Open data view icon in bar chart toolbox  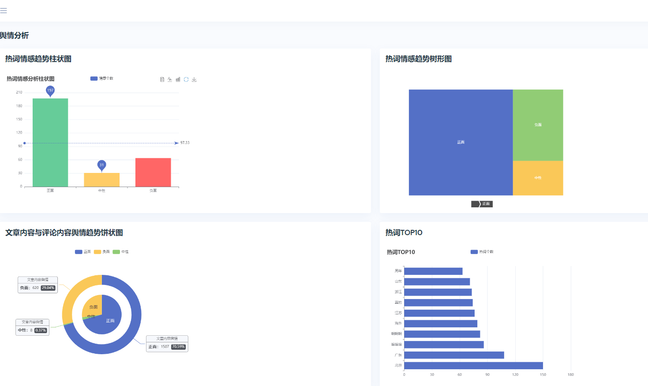(x=162, y=79)
